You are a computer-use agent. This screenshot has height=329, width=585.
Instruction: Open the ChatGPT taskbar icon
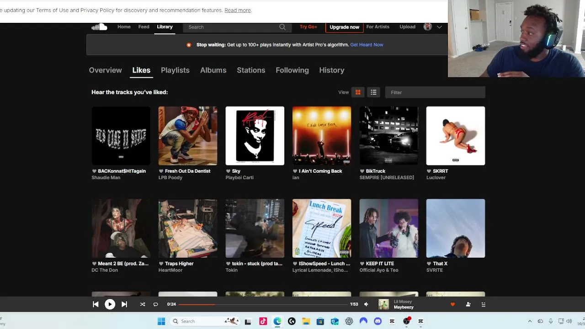349,322
